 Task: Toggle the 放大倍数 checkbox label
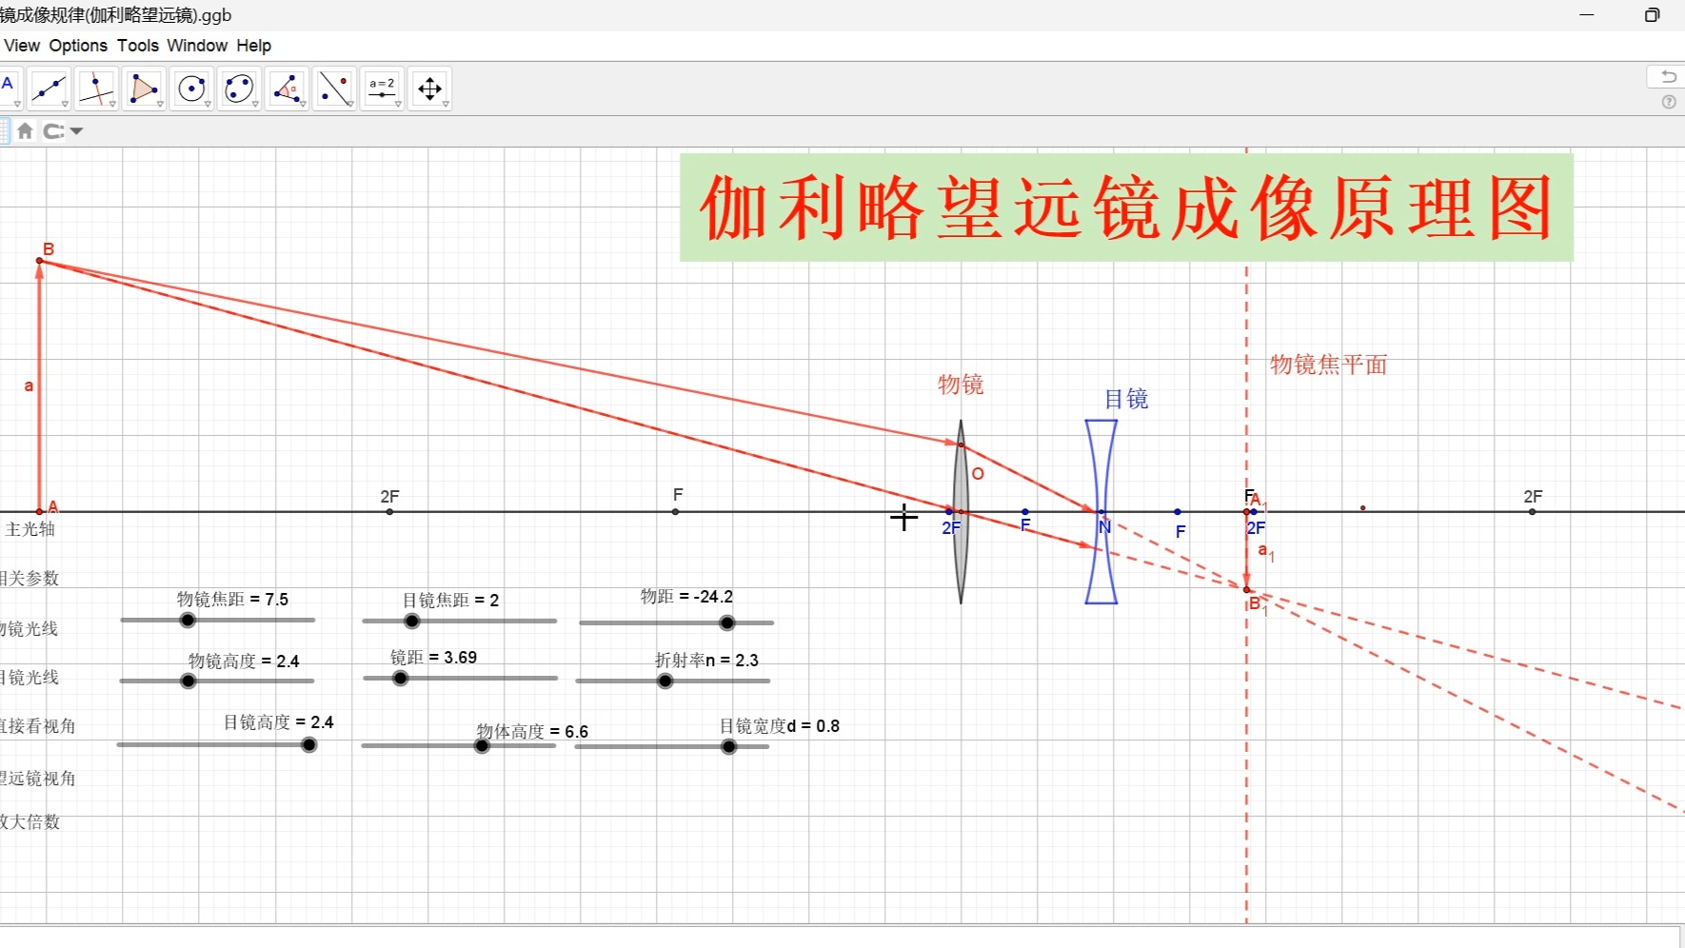coord(30,821)
